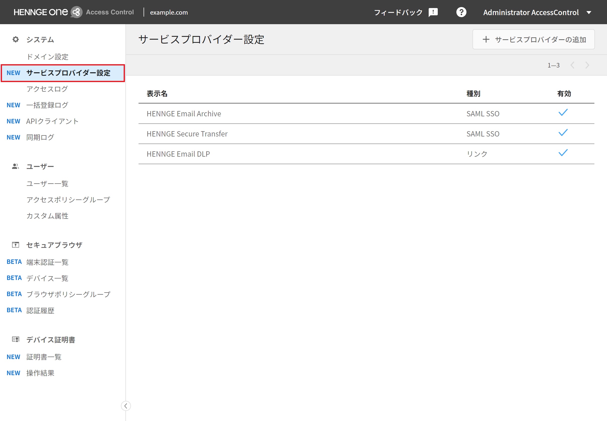Viewport: 607px width, 421px height.
Task: Select サービスプロバイダー設定 in the sidebar
Action: (63, 73)
